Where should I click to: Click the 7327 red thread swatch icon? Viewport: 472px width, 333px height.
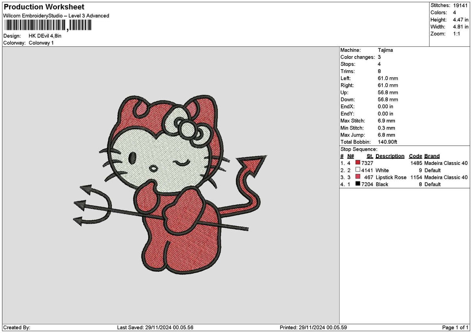pos(358,163)
